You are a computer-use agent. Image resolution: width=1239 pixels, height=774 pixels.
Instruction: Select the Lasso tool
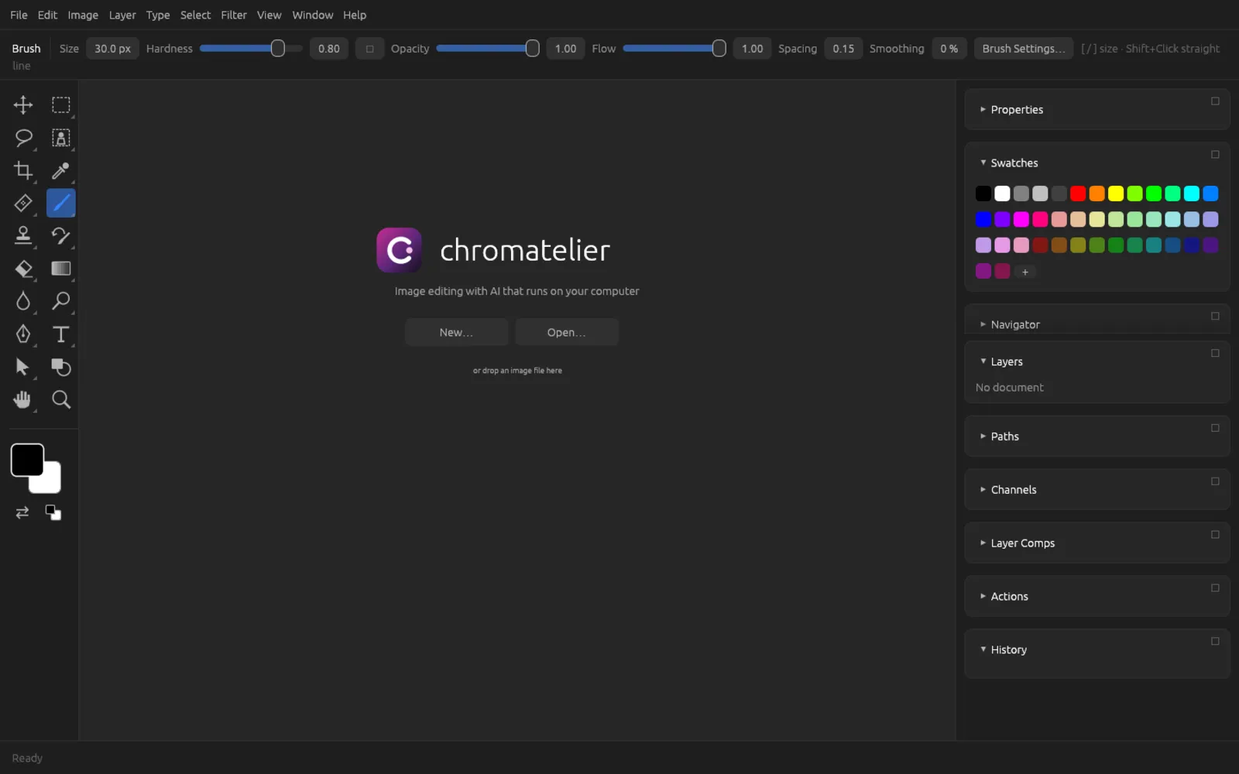(x=23, y=138)
